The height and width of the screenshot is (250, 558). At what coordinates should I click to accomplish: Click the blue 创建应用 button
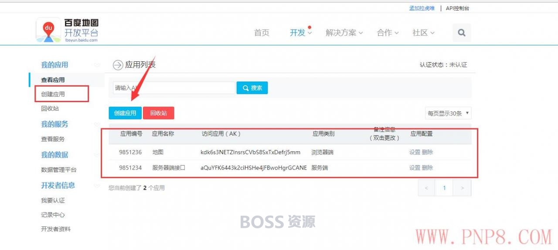point(125,113)
